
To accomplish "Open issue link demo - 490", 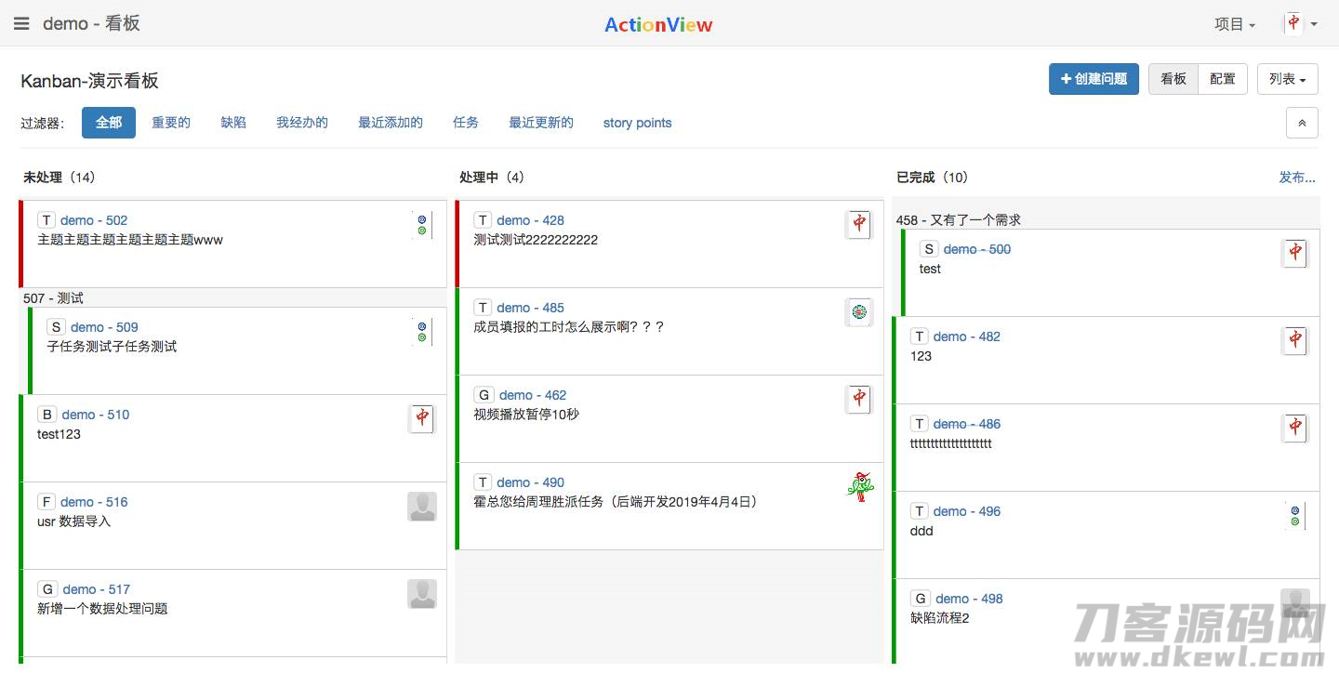I will [x=530, y=482].
